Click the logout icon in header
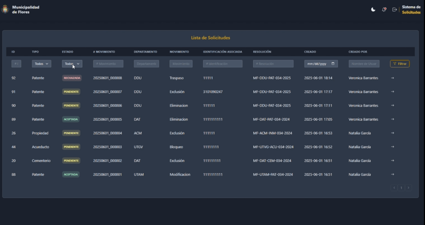Image resolution: width=425 pixels, height=225 pixels. point(395,9)
